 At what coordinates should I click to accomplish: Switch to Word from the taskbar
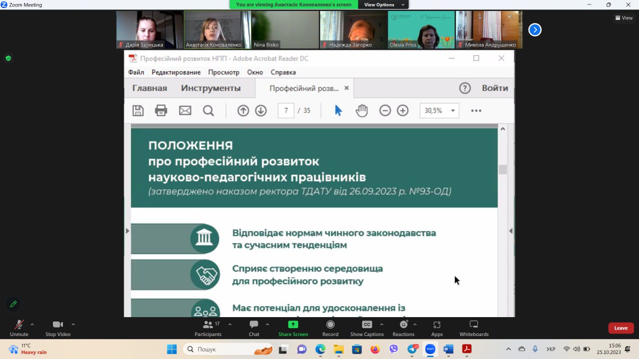448,349
